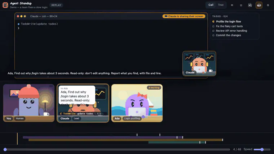The width and height of the screenshot is (274, 154).
Task: Click the 'Ada' name label
Action: 117,118
